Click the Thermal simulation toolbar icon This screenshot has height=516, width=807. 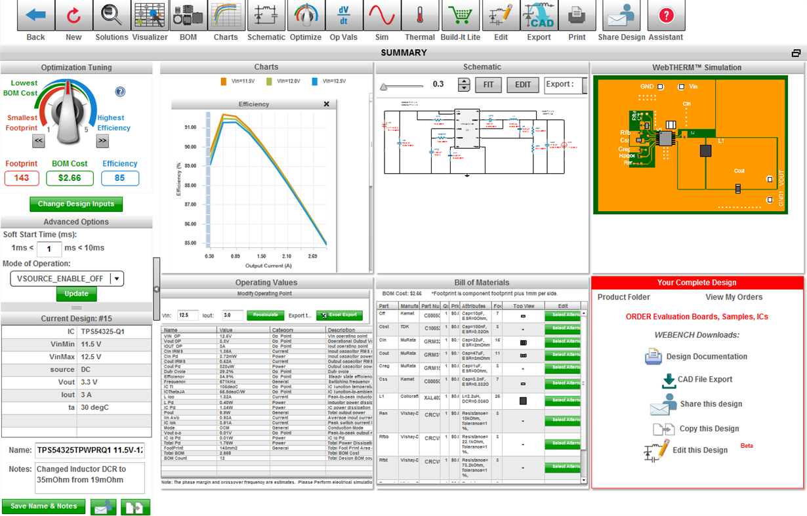(420, 16)
